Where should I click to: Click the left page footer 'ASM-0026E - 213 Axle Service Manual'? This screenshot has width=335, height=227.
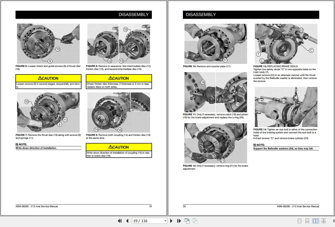[37, 206]
